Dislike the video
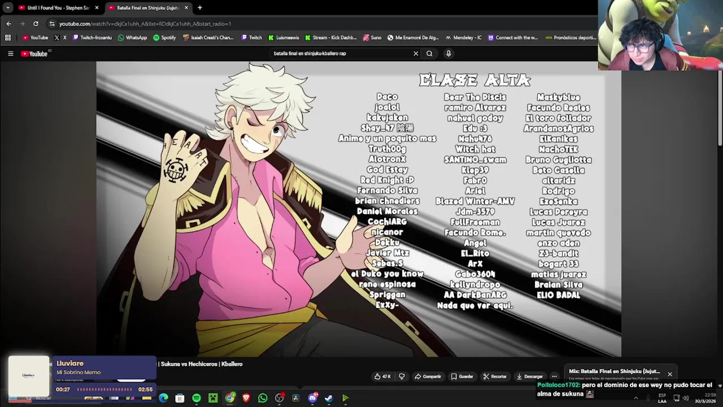Viewport: 723px width, 407px height. [x=402, y=376]
